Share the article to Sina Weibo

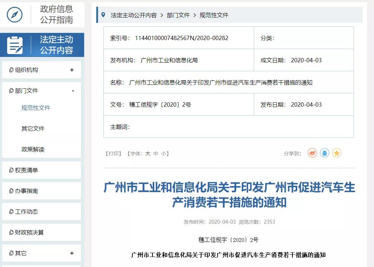point(312,153)
